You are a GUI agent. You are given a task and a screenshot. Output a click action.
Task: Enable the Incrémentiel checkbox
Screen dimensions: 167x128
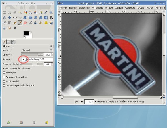4,81
